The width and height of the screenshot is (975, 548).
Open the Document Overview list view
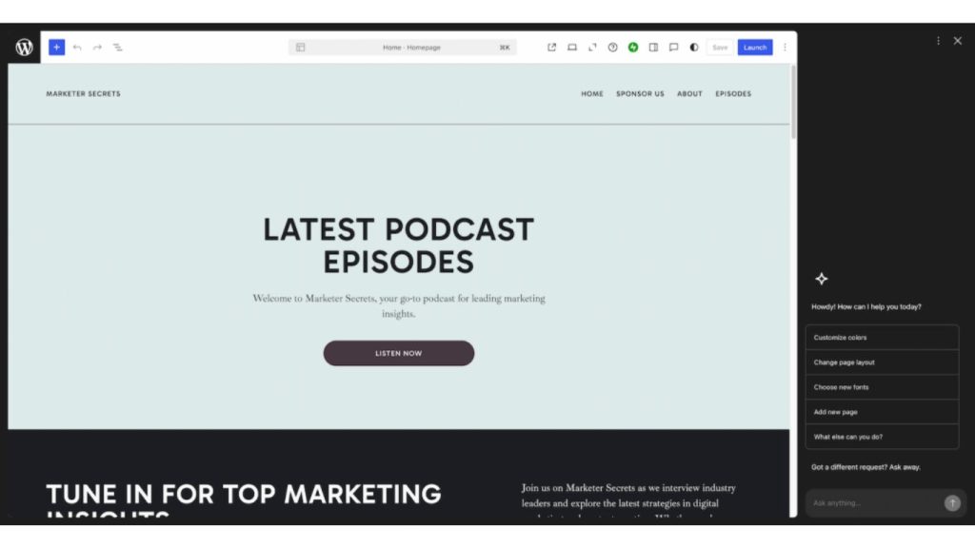click(118, 47)
